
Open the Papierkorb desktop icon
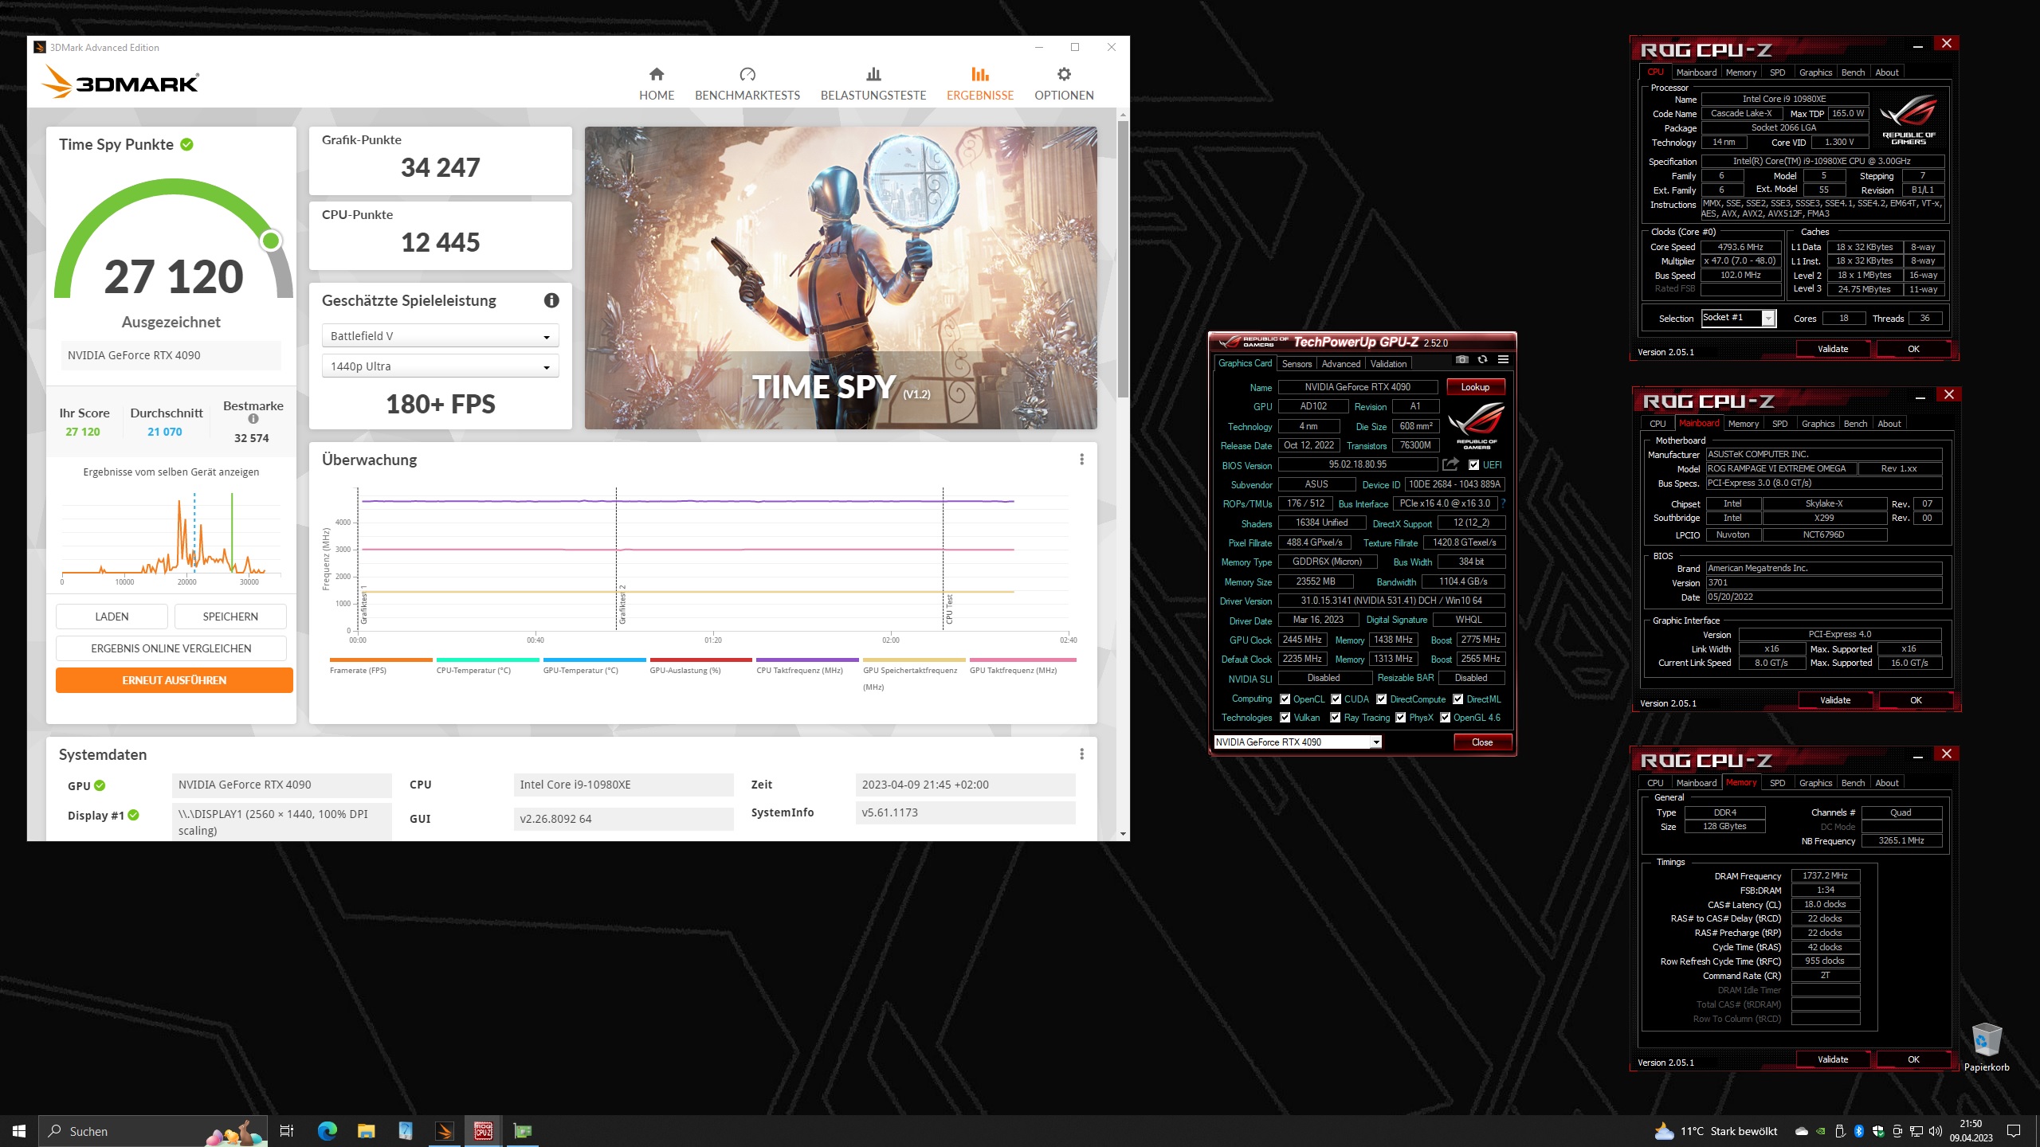[x=1986, y=1048]
